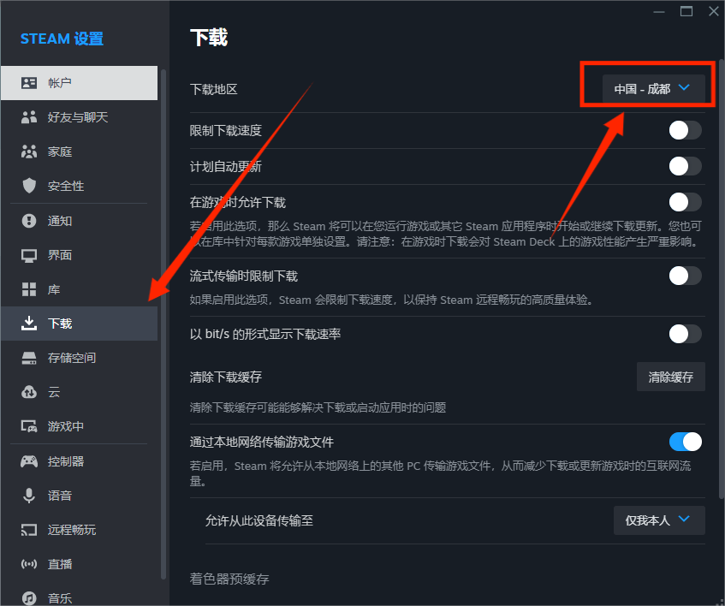Toggle 以 bit/s 的形式显示下载速率
Viewport: 725px width, 606px height.
click(685, 334)
